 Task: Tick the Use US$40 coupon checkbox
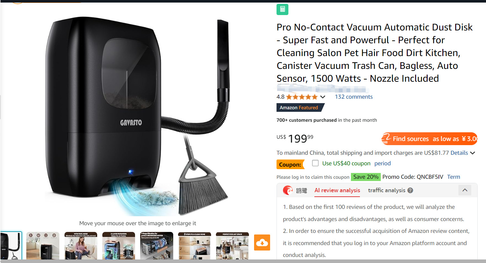pyautogui.click(x=315, y=163)
